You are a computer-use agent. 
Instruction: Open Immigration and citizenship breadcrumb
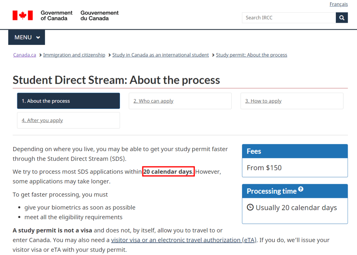click(74, 55)
